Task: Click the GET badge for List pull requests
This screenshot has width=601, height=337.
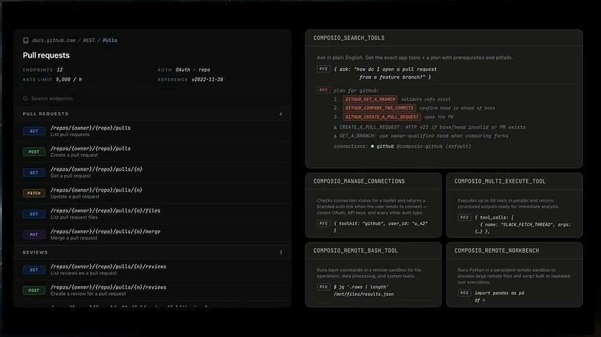Action: coord(34,131)
